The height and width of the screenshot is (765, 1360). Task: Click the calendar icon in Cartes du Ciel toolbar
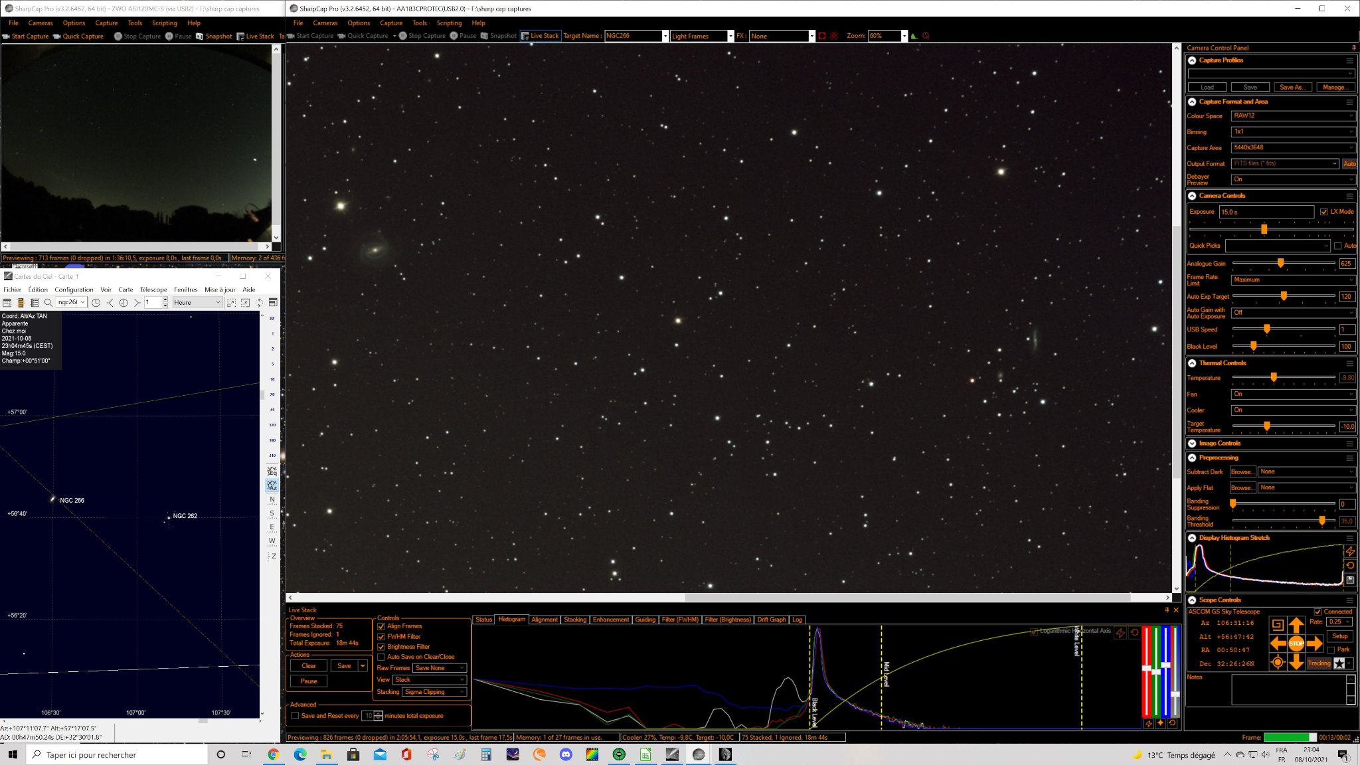[7, 302]
